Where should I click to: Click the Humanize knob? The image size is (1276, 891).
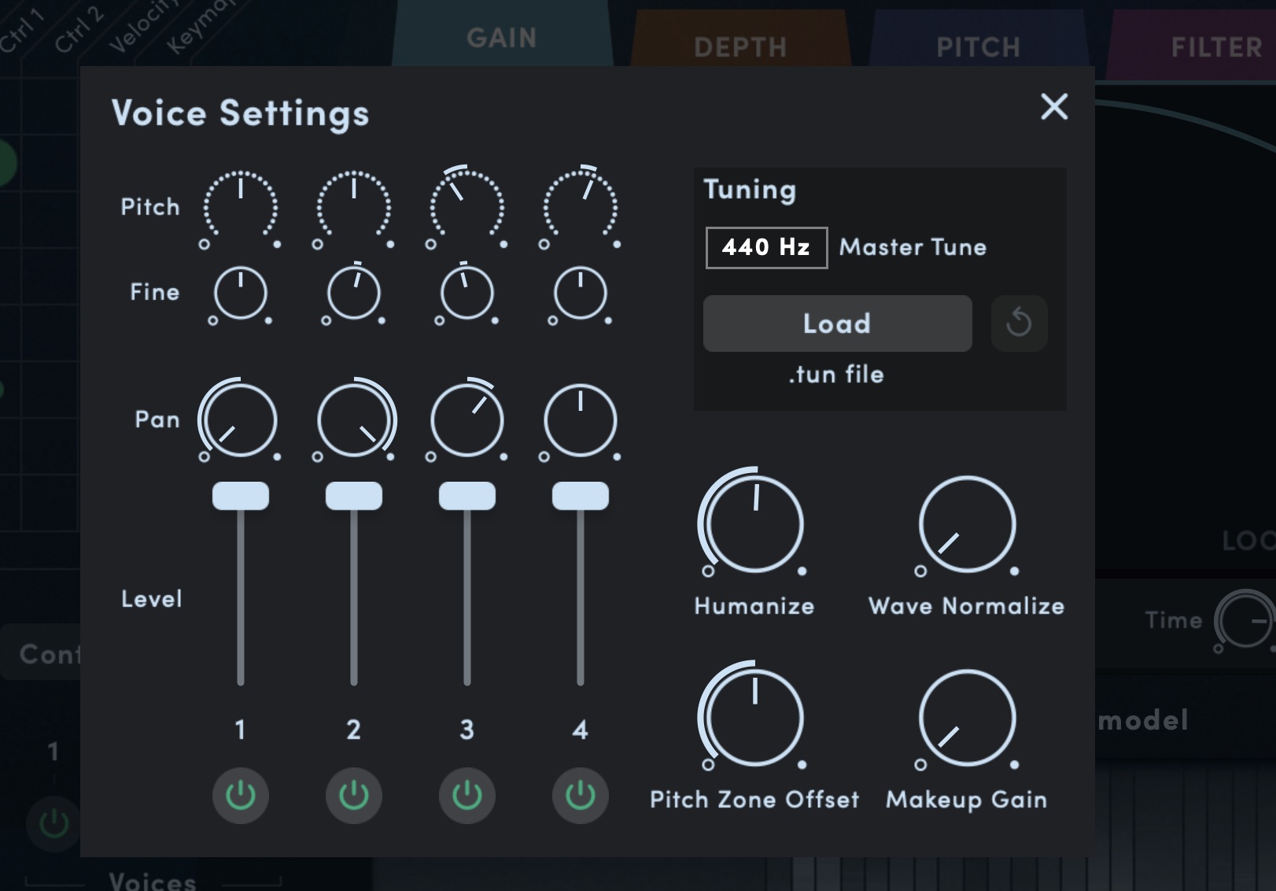tap(754, 523)
